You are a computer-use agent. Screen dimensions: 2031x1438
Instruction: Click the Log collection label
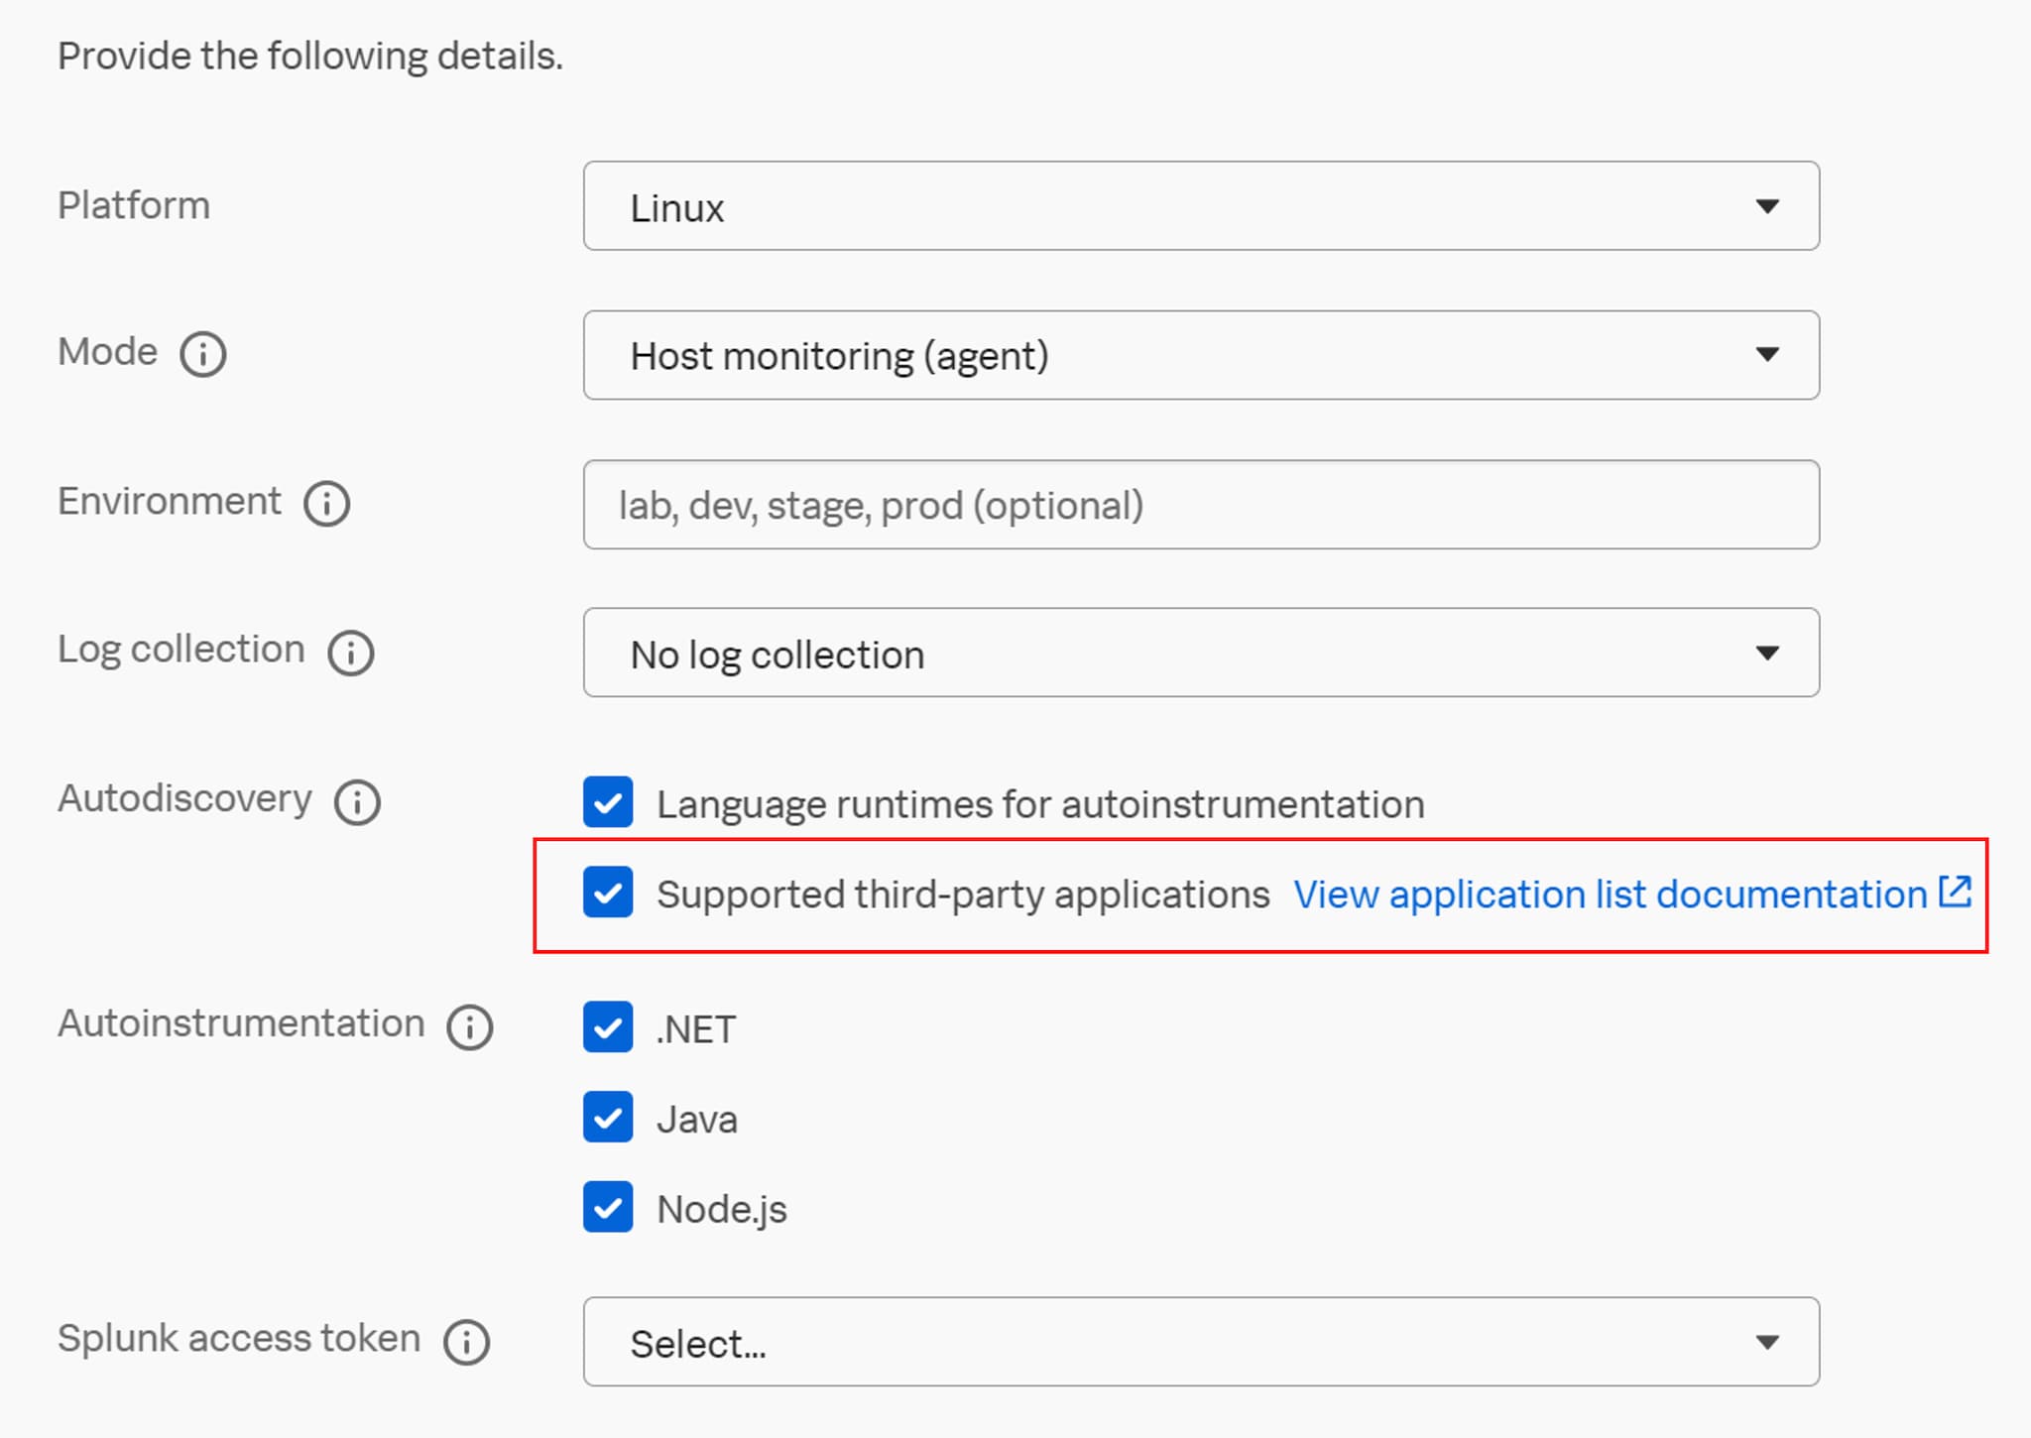[x=181, y=650]
